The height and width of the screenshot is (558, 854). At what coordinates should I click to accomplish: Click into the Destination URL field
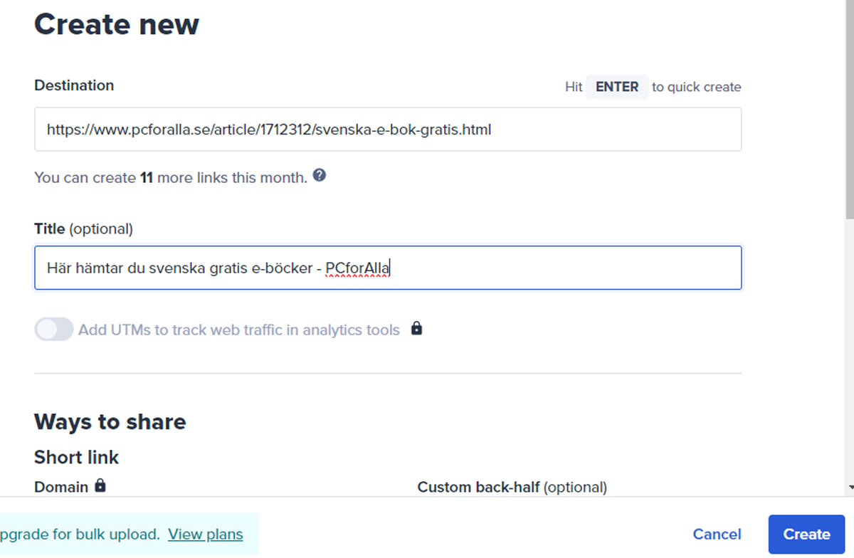click(387, 130)
